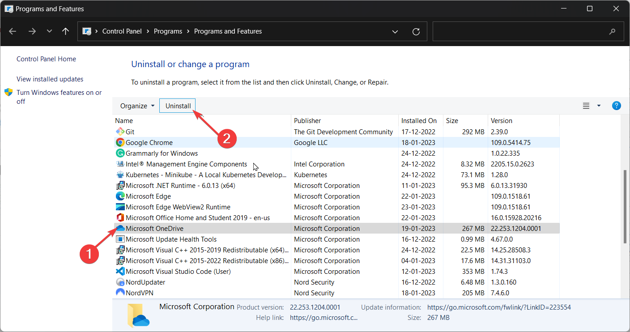Sort the list by Publisher column
The image size is (630, 332).
307,121
